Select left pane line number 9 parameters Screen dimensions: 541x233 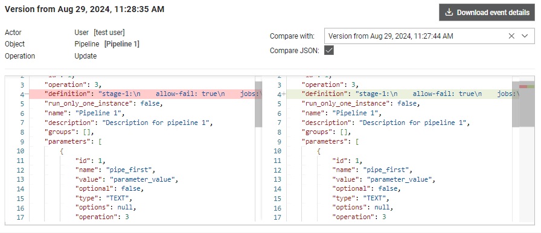pos(22,141)
